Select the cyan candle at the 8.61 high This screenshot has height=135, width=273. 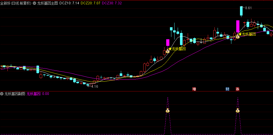(x=241, y=11)
